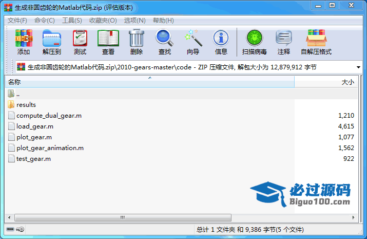Open the 选项(N) menu

135,21
